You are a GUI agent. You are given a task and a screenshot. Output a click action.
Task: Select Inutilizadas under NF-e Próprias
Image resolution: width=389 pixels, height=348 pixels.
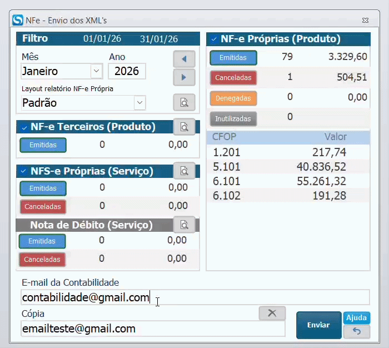(x=233, y=118)
